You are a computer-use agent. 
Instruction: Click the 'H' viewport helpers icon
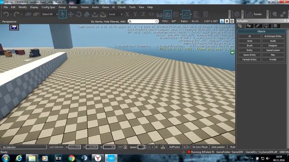(227, 21)
